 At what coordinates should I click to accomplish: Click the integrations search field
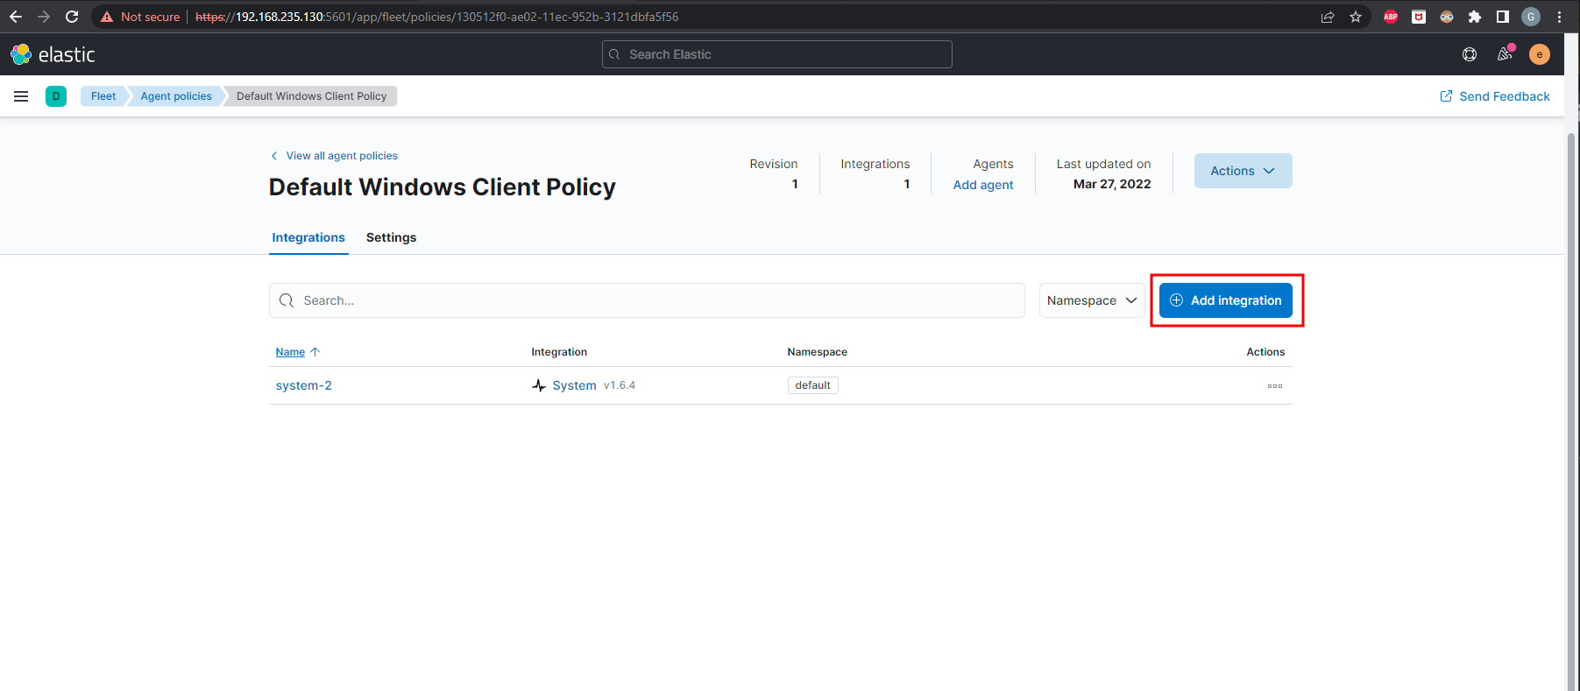point(647,300)
